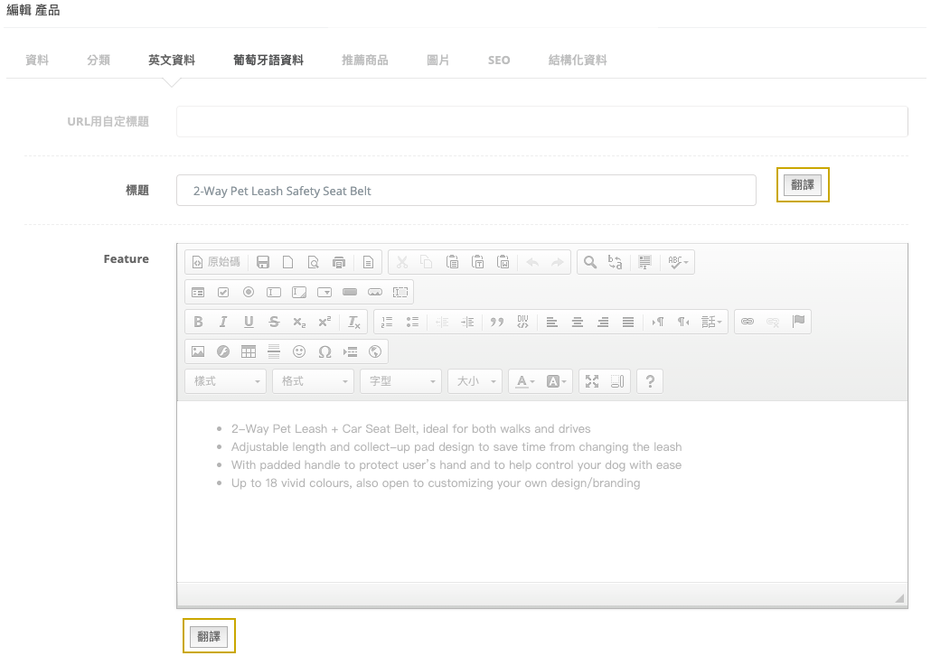Image resolution: width=931 pixels, height=656 pixels.
Task: Insert a radio button field
Action: coord(249,292)
